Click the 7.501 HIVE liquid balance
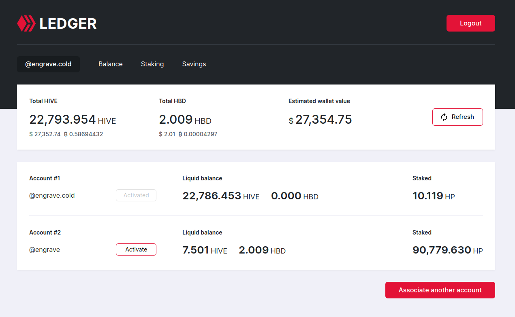 (205, 250)
